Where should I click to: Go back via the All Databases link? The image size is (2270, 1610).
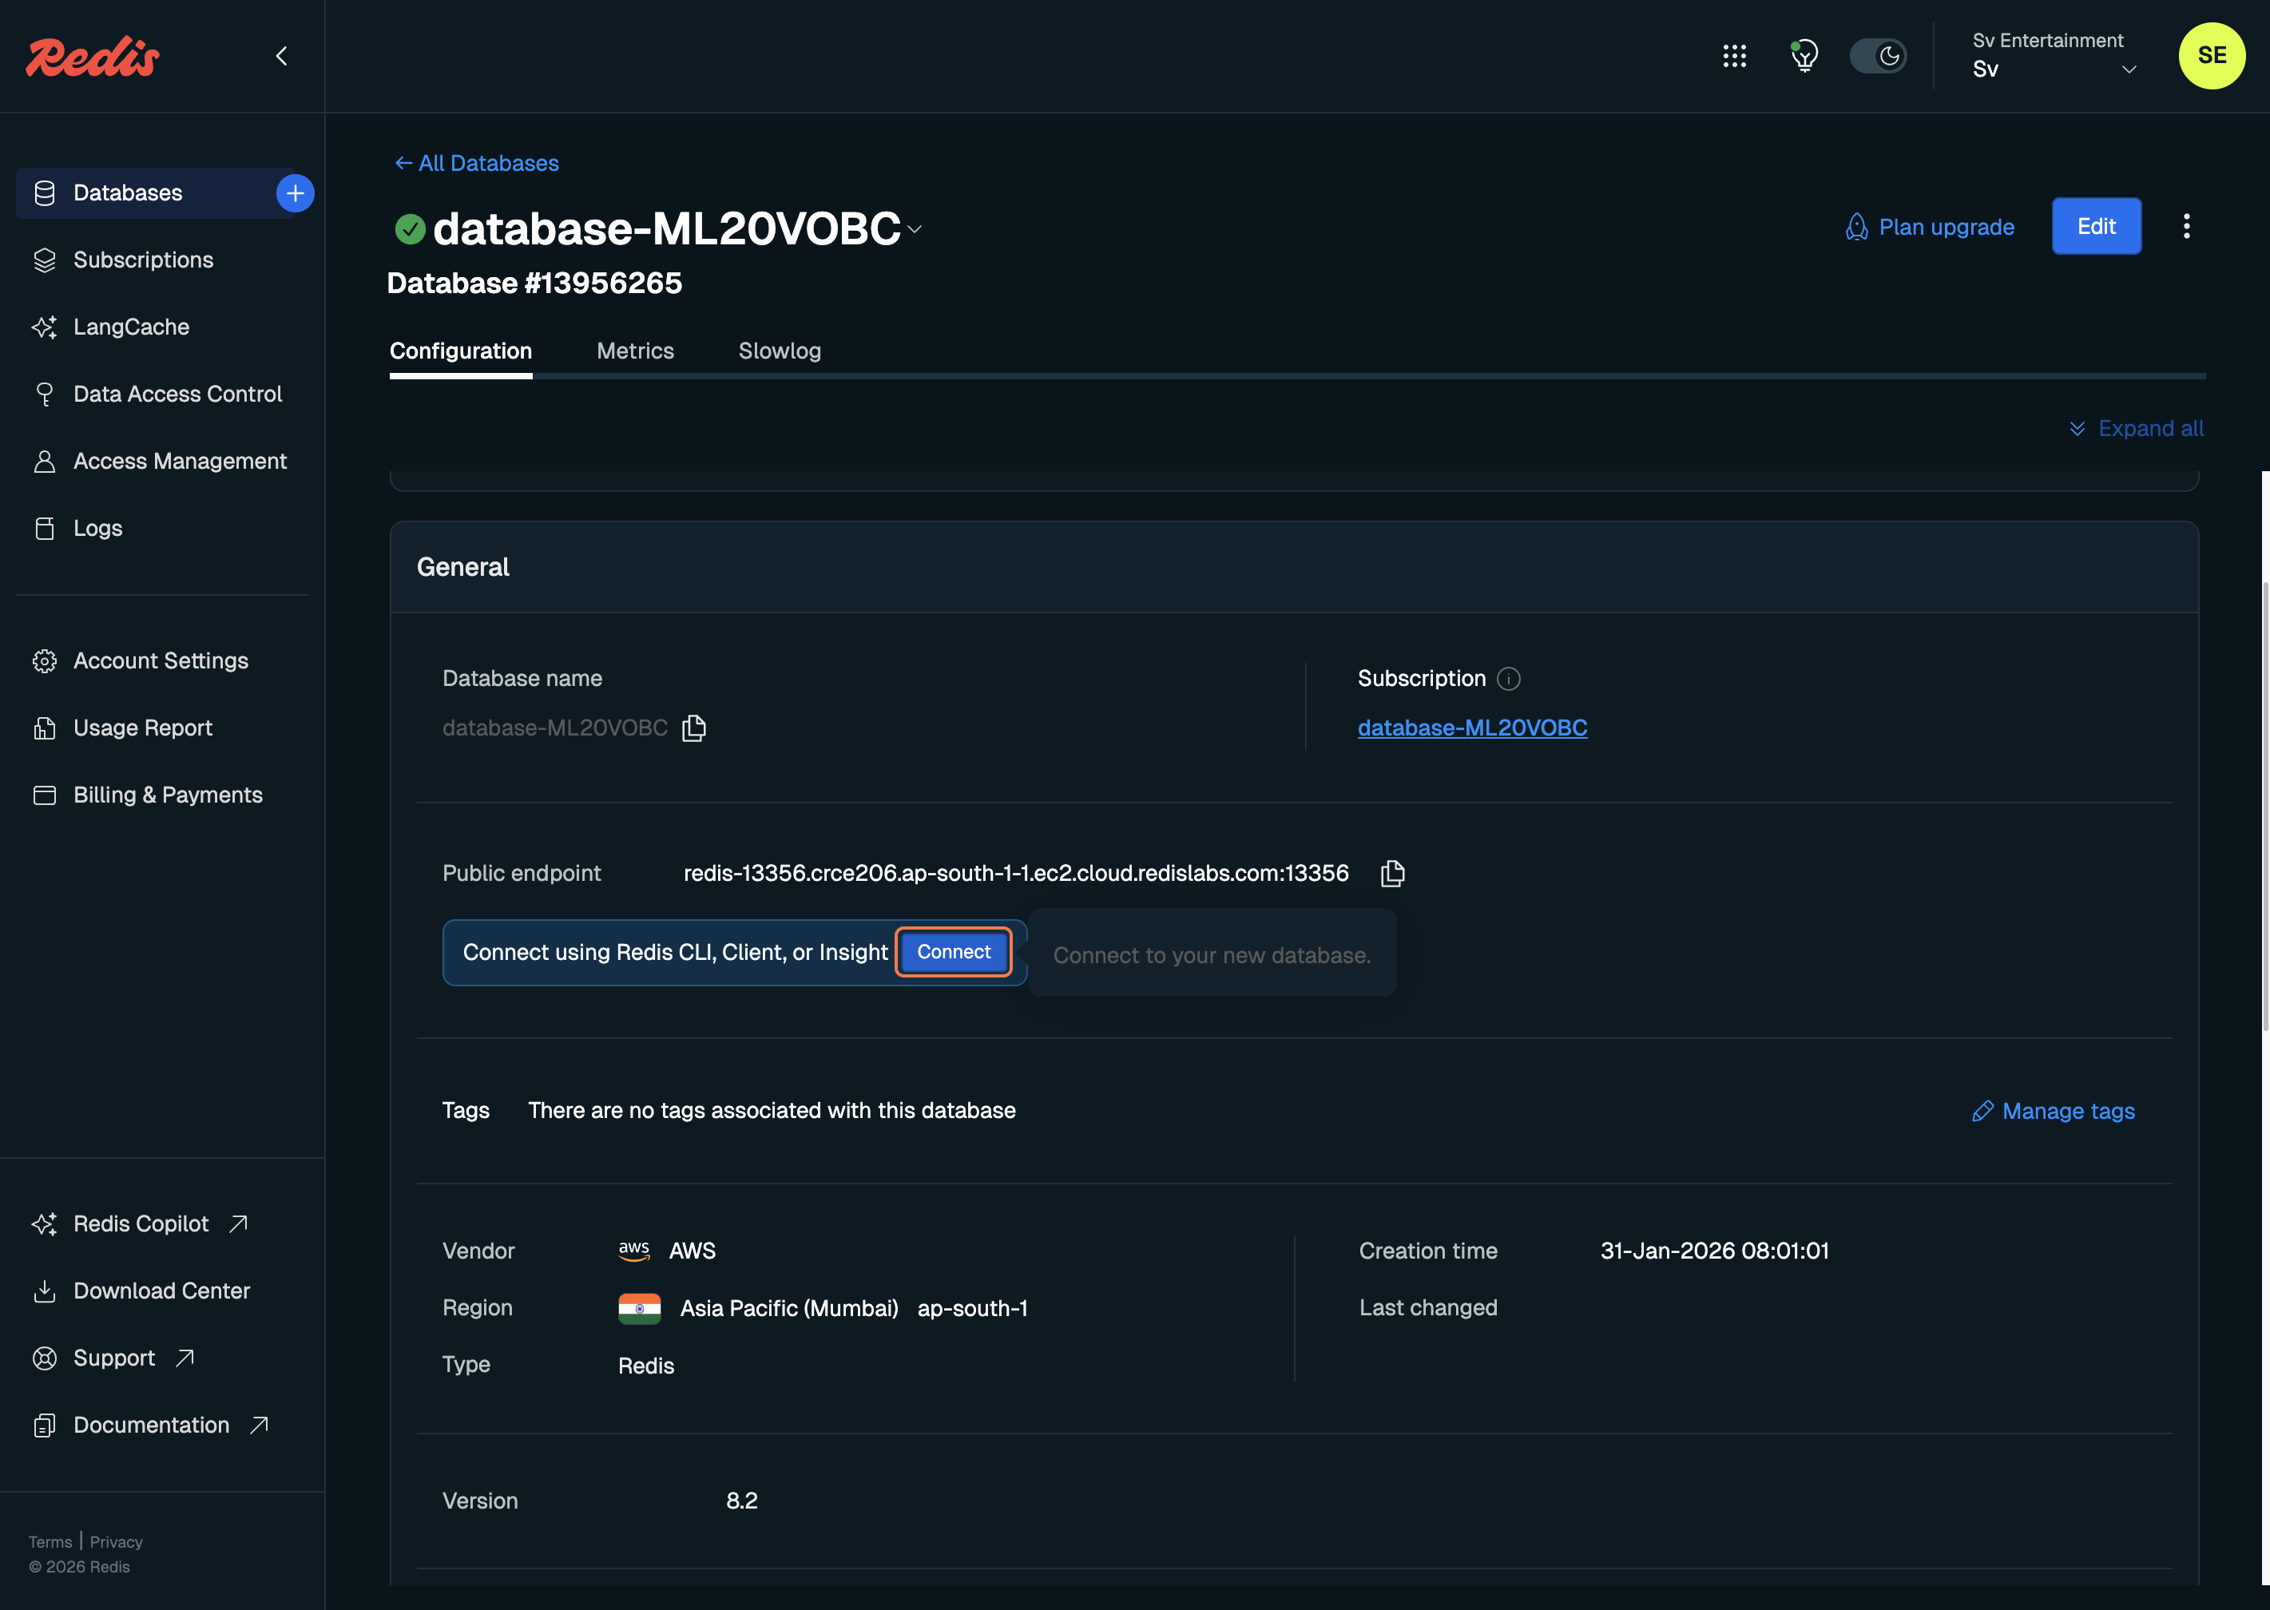(x=476, y=163)
